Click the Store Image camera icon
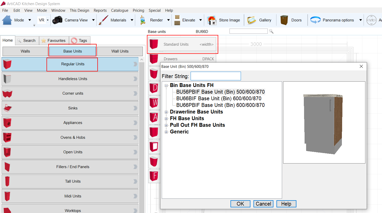Screen dimensions: 382x213 [212, 20]
